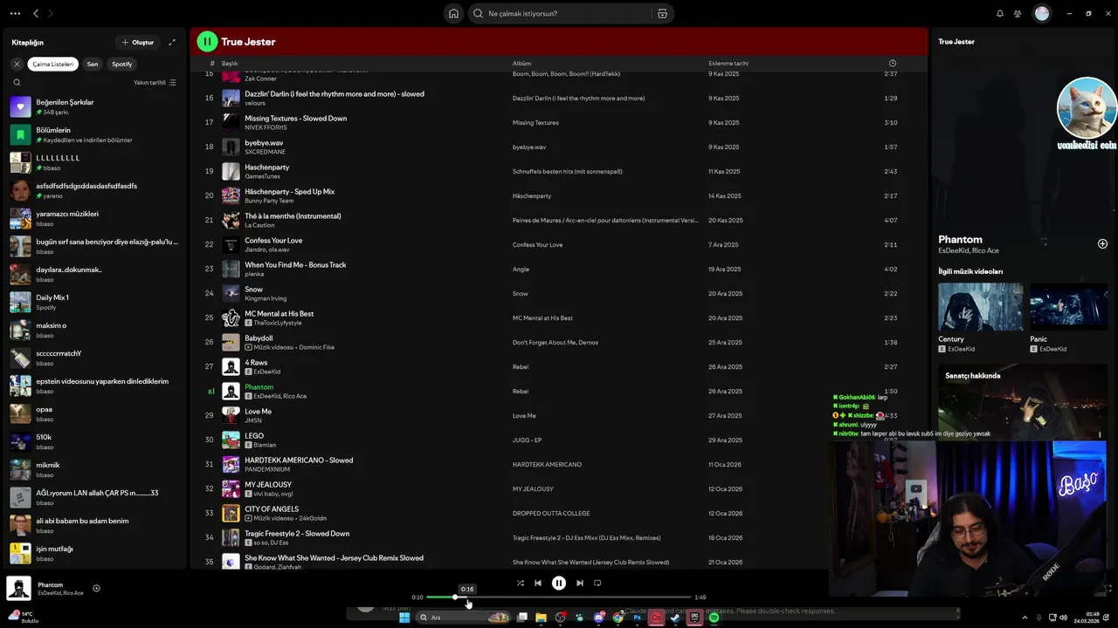Viewport: 1118px width, 628px height.
Task: Add Phantom via plus icon in right panel
Action: tap(1102, 243)
